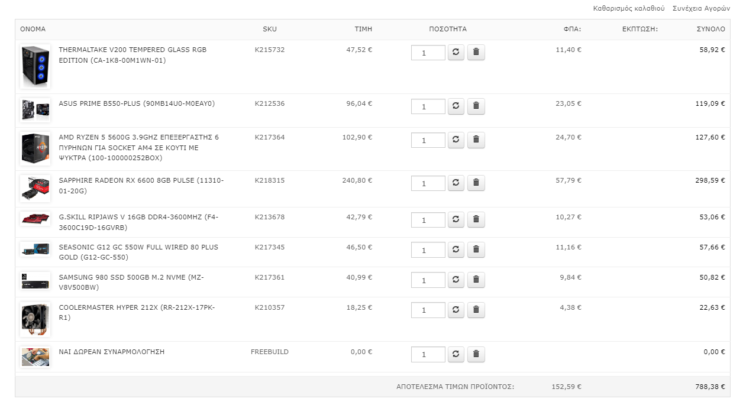The width and height of the screenshot is (743, 402).
Task: Open ASUS Prime B550-Plus product link
Action: (137, 103)
